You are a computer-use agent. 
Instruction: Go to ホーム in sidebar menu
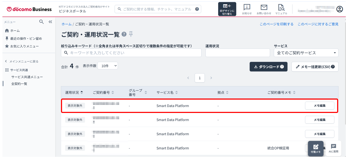click(x=15, y=31)
